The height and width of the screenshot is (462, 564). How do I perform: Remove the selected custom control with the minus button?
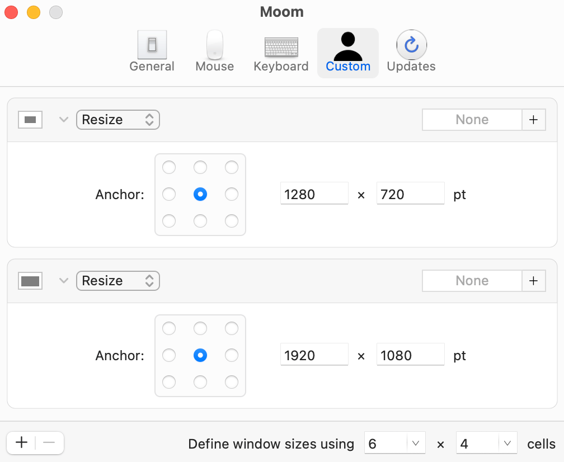(x=49, y=442)
